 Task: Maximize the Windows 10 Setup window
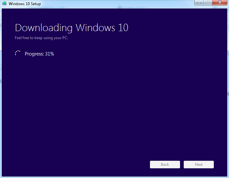click(208, 3)
